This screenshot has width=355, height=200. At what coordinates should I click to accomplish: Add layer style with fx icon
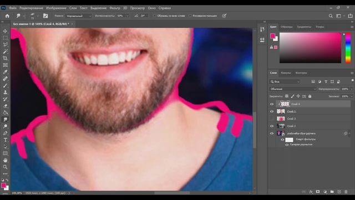[311, 192]
